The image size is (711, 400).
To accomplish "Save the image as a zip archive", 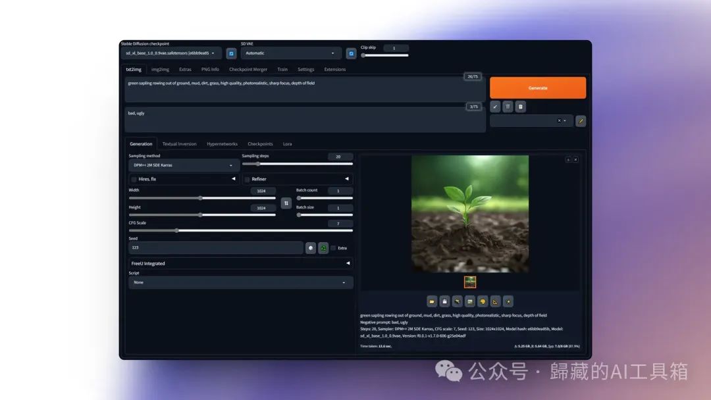I will pyautogui.click(x=458, y=302).
